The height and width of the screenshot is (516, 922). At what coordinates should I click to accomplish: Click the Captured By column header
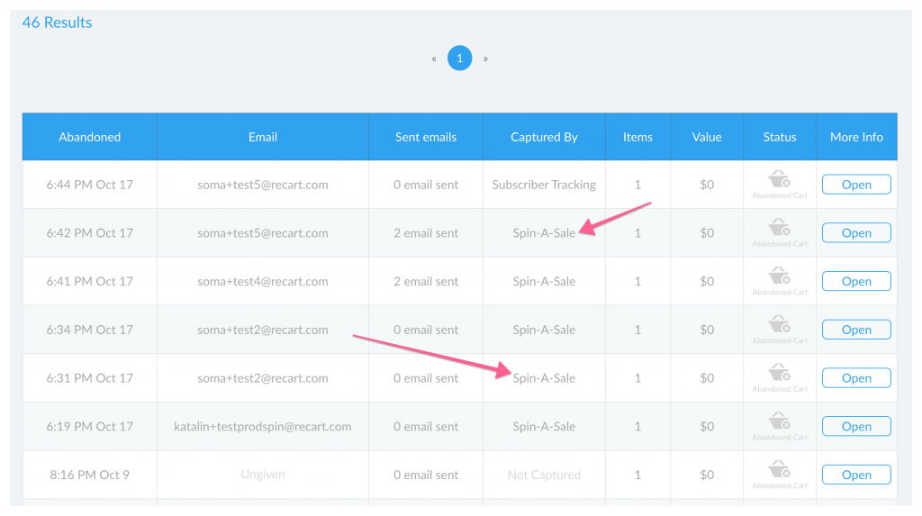544,137
